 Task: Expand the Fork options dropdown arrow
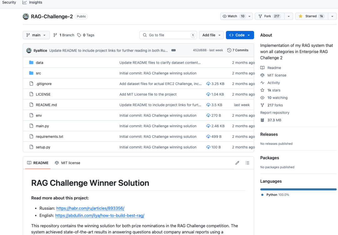(289, 16)
